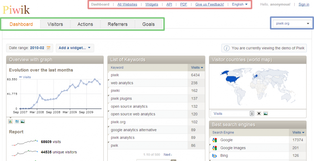Image resolution: width=314 pixels, height=161 pixels.
Task: Sort search engines by the Visits column
Action: click(x=298, y=132)
